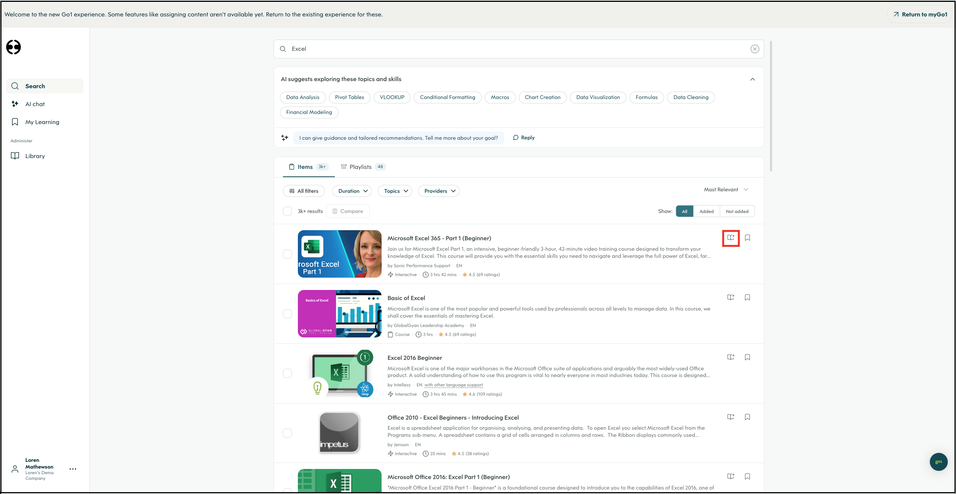Collapse the AI suggestions panel
This screenshot has width=956, height=494.
coord(753,79)
